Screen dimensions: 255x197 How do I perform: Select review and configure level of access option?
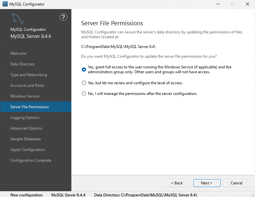pyautogui.click(x=84, y=83)
